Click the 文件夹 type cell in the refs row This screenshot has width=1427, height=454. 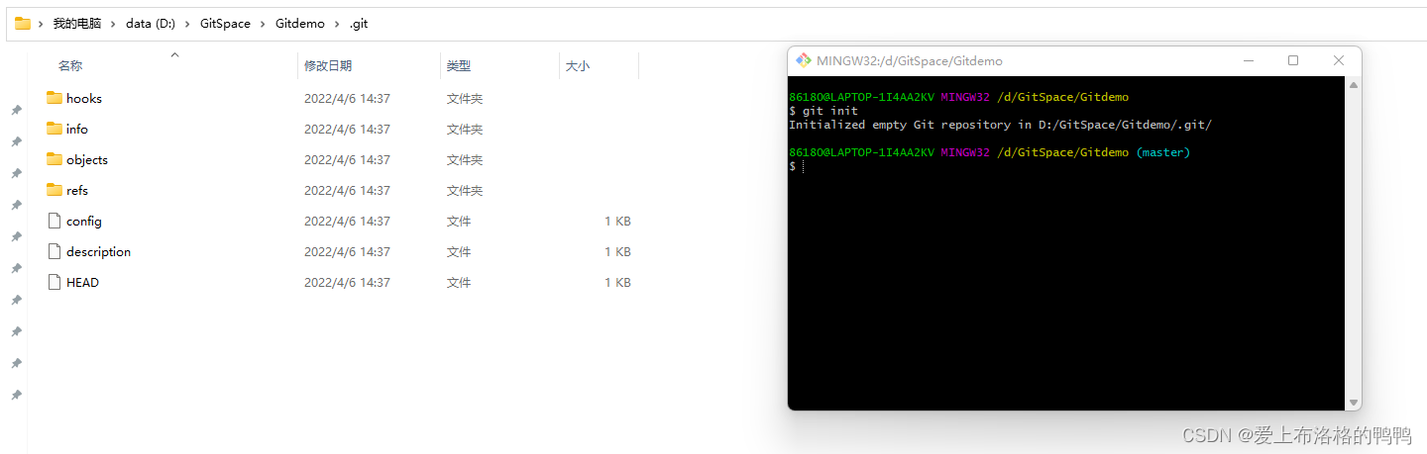(465, 190)
